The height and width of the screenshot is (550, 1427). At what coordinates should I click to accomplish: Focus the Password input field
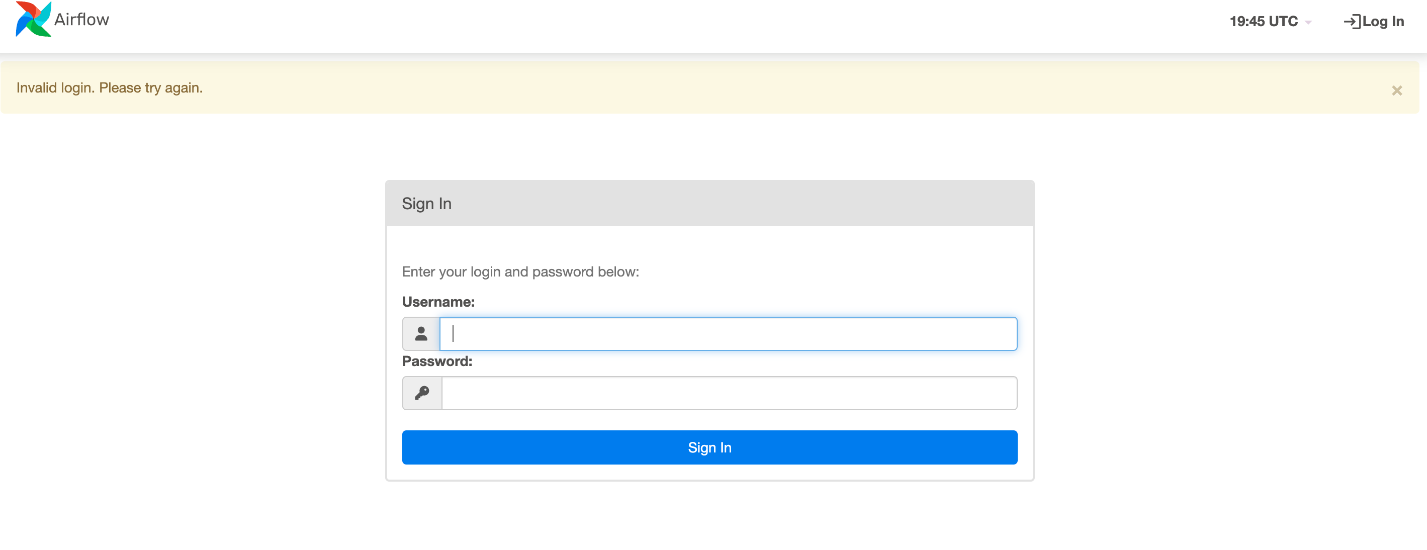pos(729,393)
